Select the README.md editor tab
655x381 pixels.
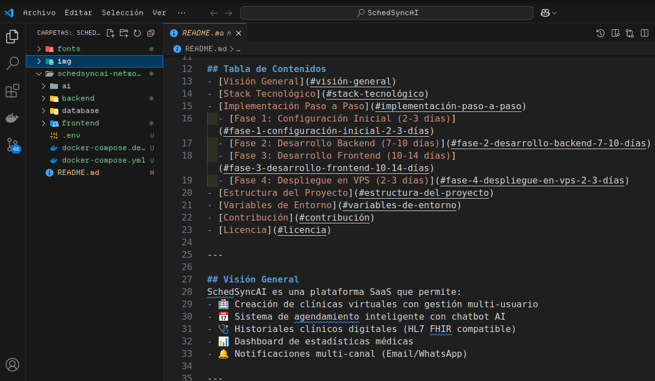(205, 33)
